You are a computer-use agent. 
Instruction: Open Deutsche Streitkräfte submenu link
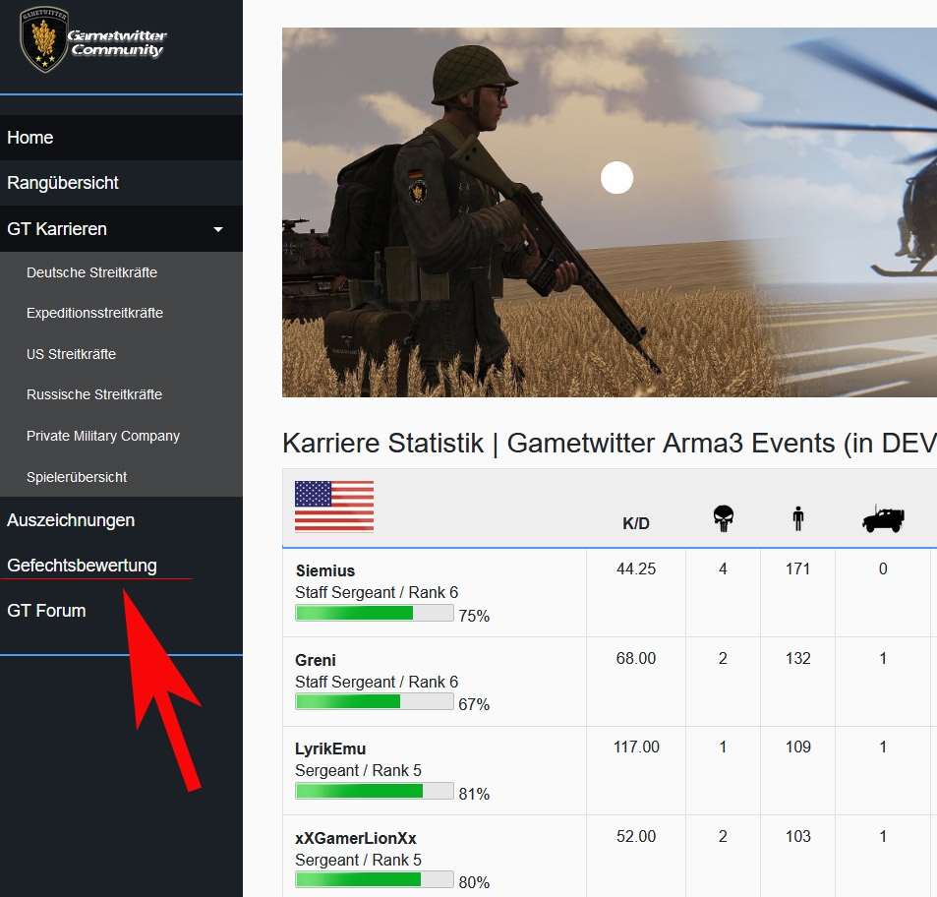click(x=91, y=272)
